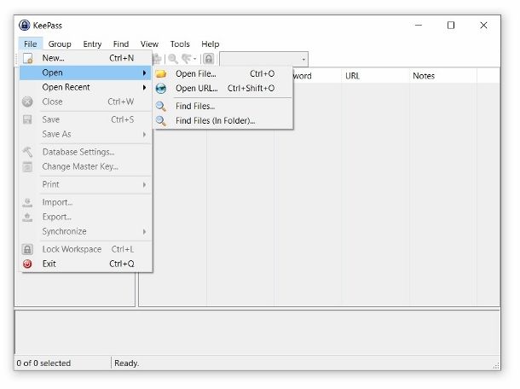Choose Database Settings... menu entry
The width and height of the screenshot is (520, 389).
(85, 152)
